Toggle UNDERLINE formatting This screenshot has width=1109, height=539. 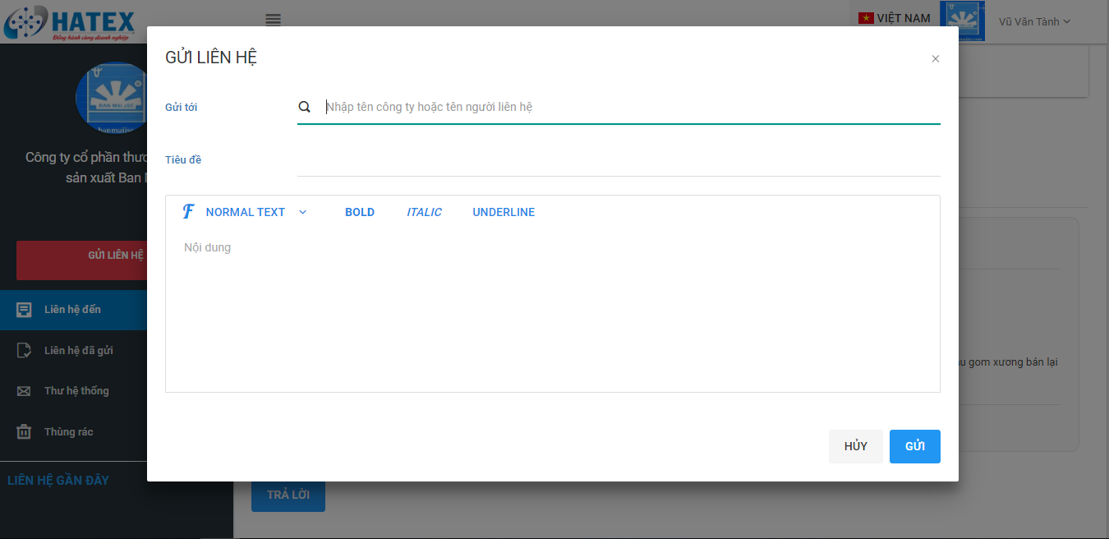(x=504, y=212)
